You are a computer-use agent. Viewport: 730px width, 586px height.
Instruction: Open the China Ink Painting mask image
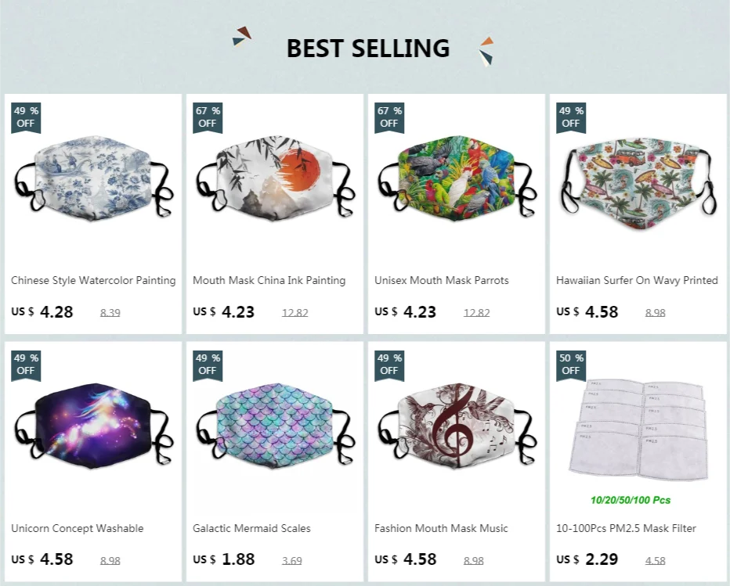click(x=275, y=178)
